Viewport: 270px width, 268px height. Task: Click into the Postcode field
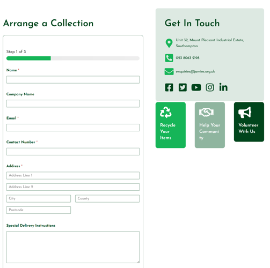(x=39, y=210)
